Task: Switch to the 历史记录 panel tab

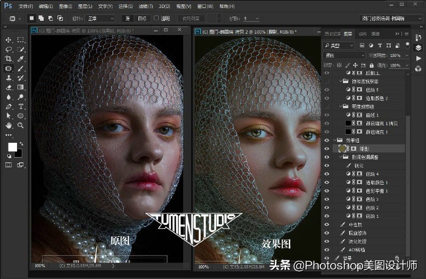Action: click(333, 34)
